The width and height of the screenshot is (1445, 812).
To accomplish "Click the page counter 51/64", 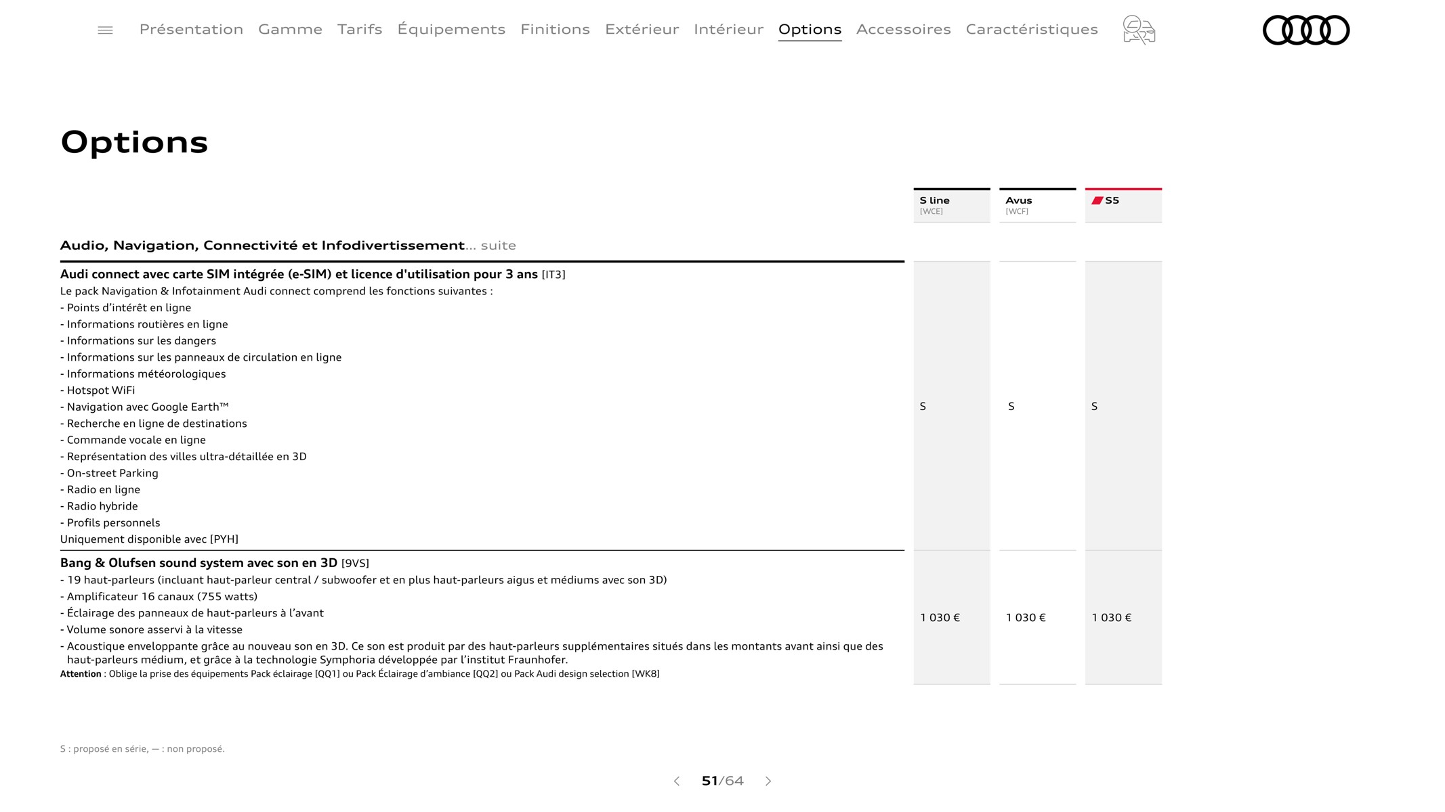I will click(x=722, y=781).
